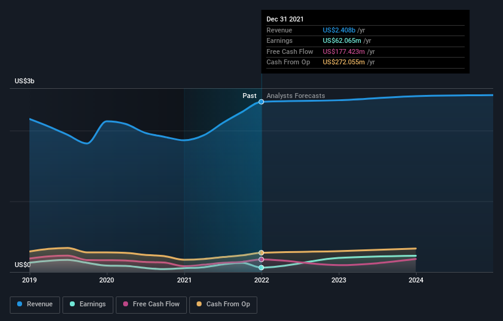Click the Dec 31 2021 tooltip date
503x321 pixels.
coord(285,19)
